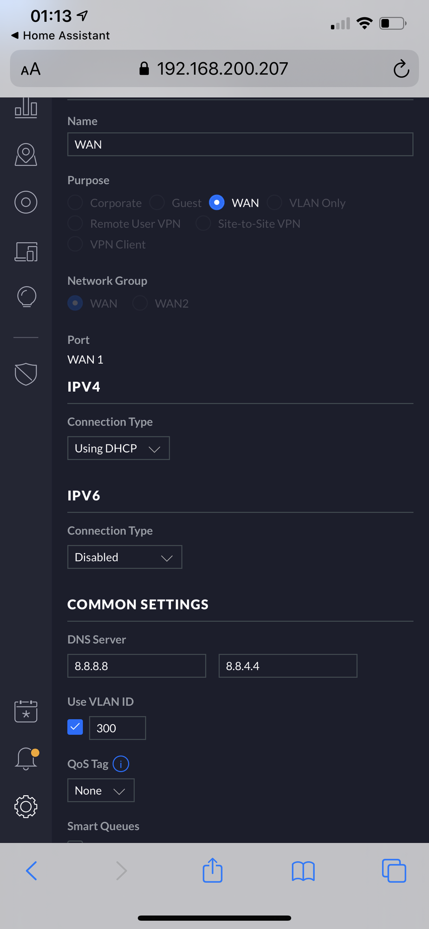Select the Corporate purpose radio button
Screen dimensions: 429x929
pyautogui.click(x=75, y=203)
